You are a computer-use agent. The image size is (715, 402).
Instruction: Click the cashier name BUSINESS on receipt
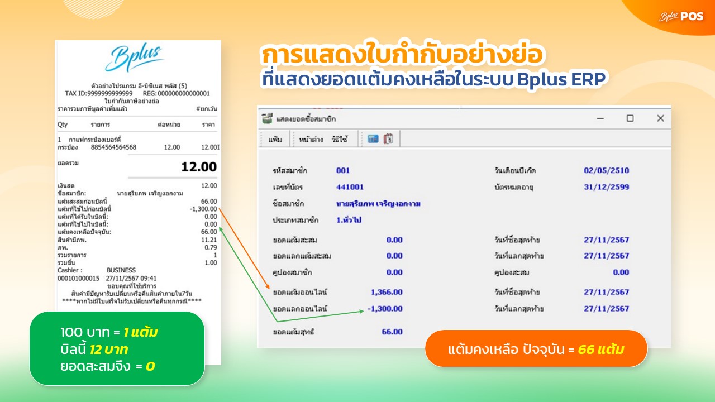pos(121,270)
